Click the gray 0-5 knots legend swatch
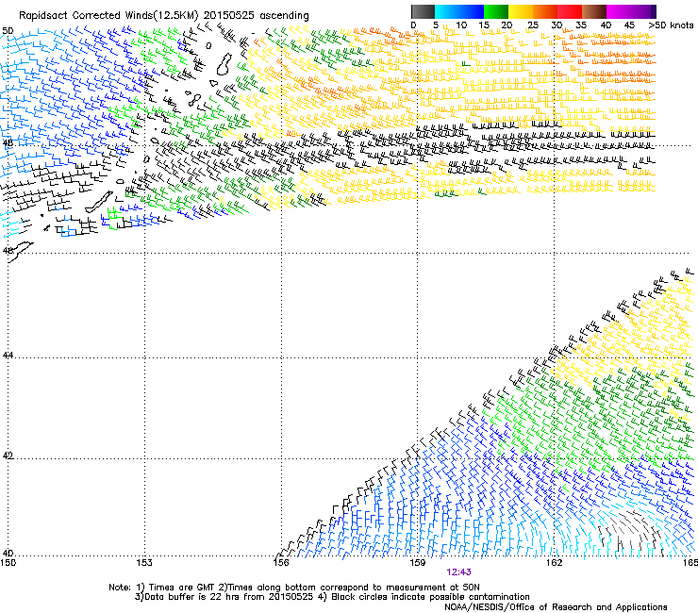Image resolution: width=698 pixels, height=613 pixels. [x=423, y=11]
